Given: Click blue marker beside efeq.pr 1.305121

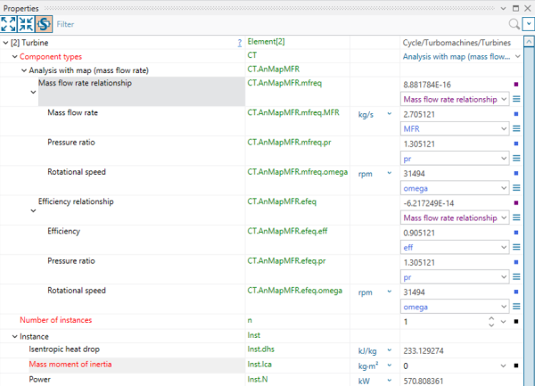Looking at the screenshot, I should (516, 262).
